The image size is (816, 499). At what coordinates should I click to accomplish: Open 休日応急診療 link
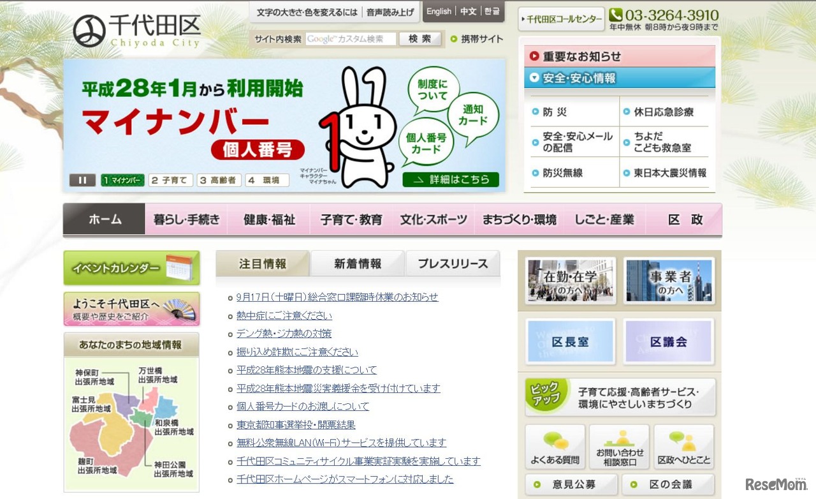tap(664, 112)
